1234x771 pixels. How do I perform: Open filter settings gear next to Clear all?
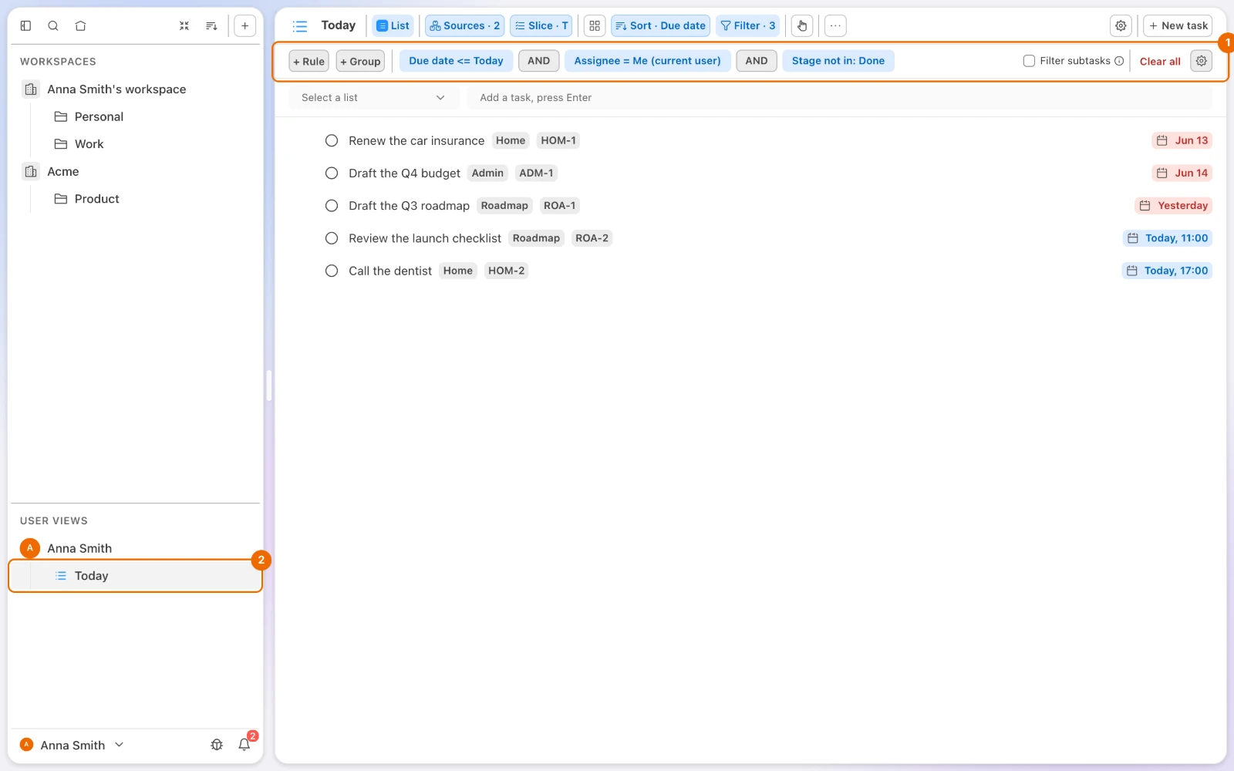pyautogui.click(x=1201, y=61)
